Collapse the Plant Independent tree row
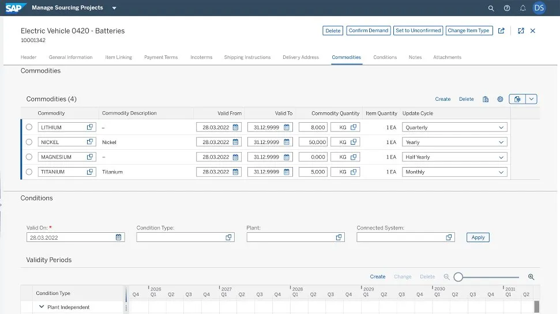The width and height of the screenshot is (560, 314). click(42, 307)
